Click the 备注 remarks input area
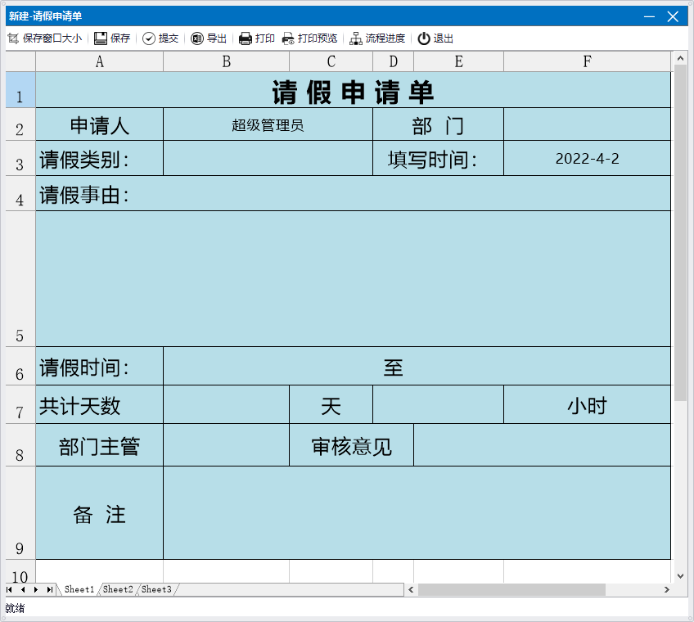This screenshot has height=622, width=694. tap(417, 513)
